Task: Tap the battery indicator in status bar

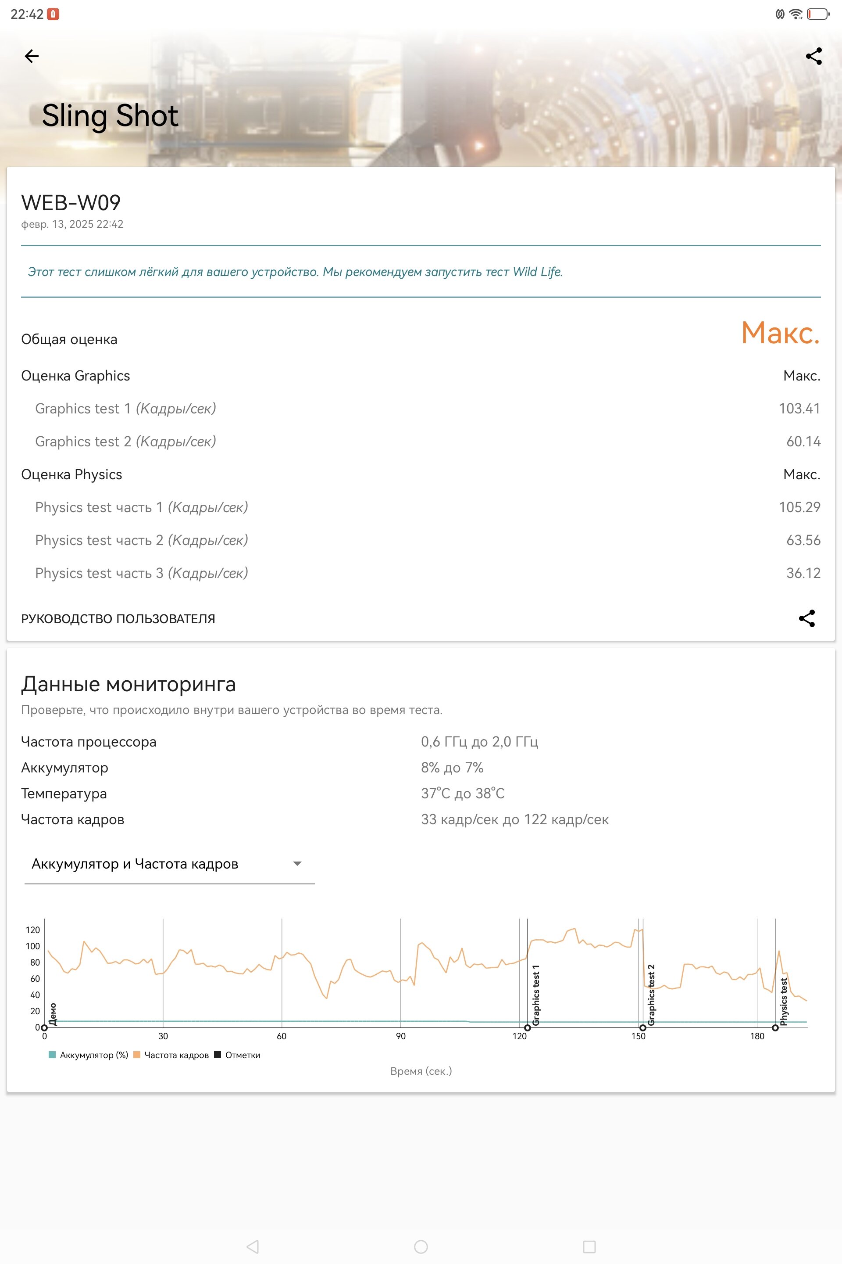Action: [818, 14]
